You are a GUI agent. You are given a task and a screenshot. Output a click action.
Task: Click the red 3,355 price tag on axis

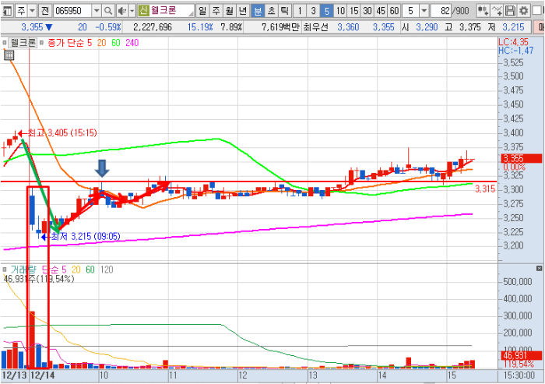click(x=521, y=159)
